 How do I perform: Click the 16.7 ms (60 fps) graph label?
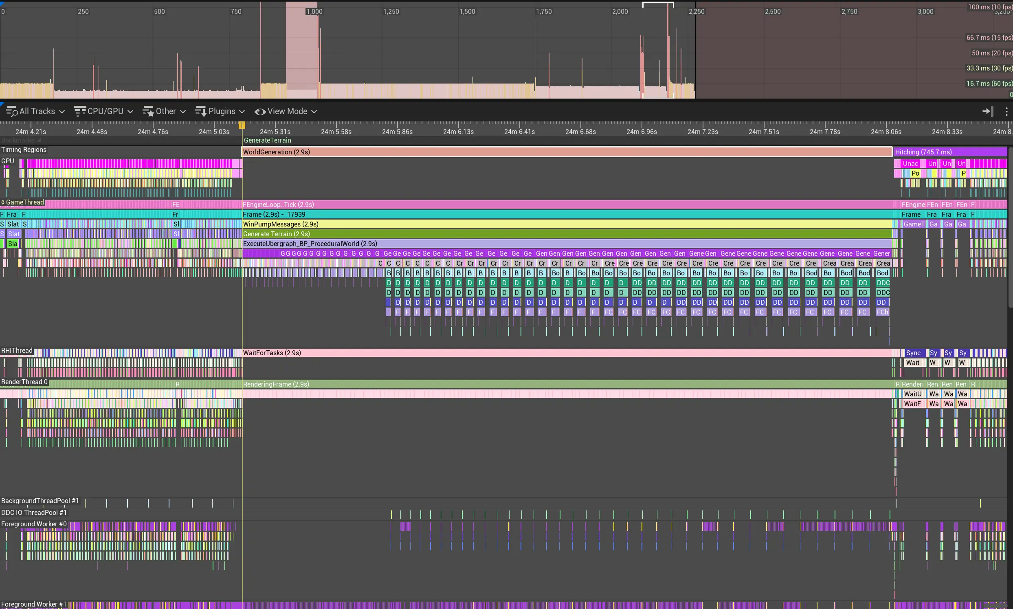pos(989,84)
